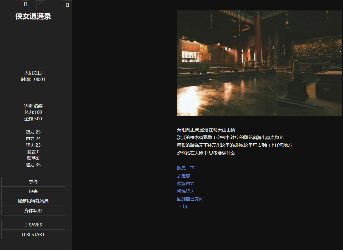343x250 pixels.
Task: Open the SAVES menu
Action: click(x=33, y=225)
